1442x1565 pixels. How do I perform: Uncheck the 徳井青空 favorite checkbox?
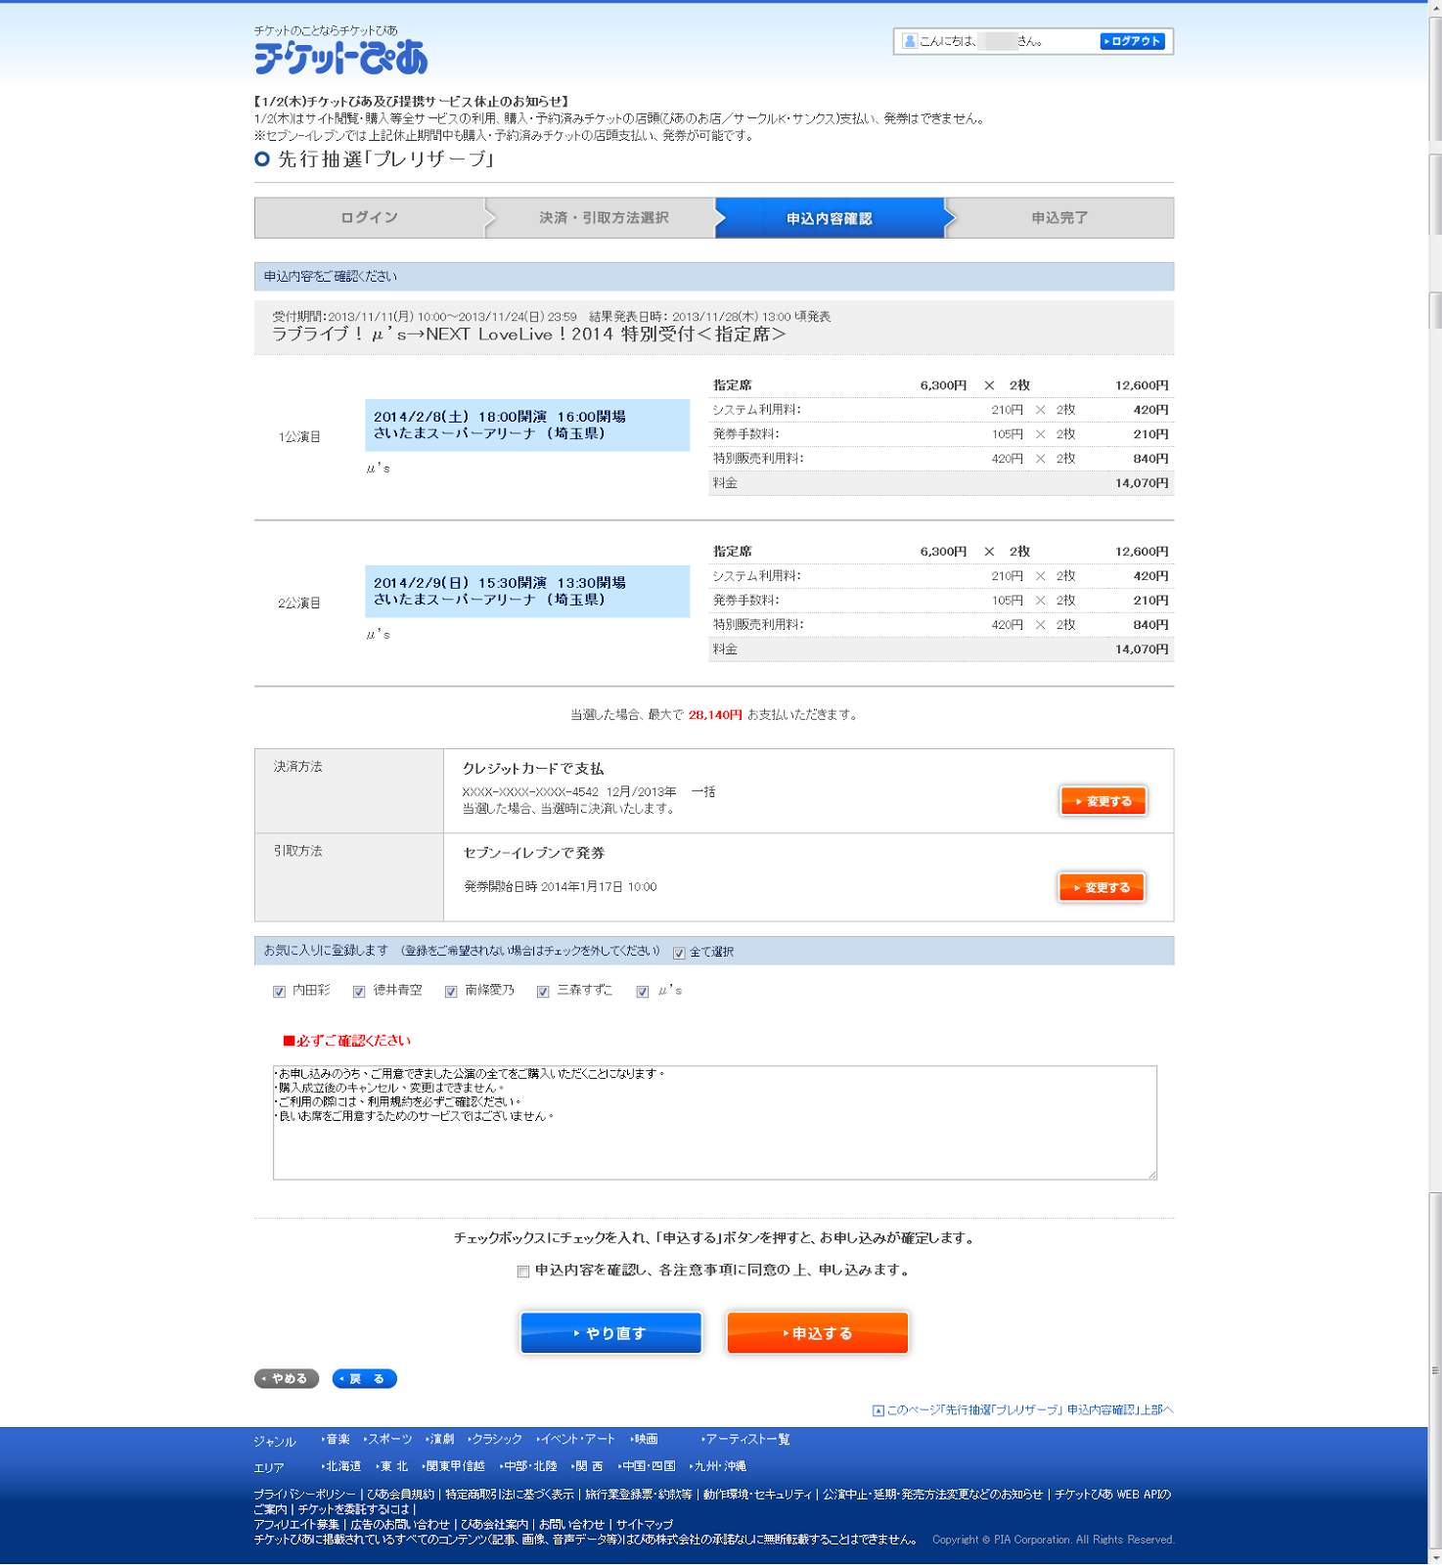tap(359, 992)
